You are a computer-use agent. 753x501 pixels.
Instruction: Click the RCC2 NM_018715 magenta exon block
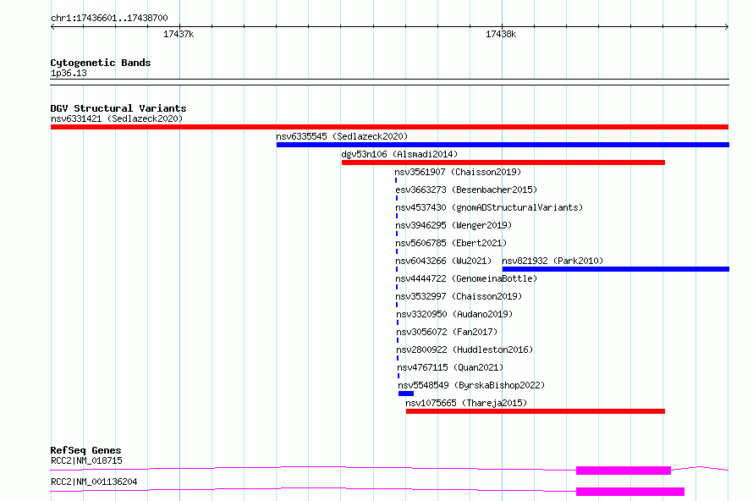(624, 471)
